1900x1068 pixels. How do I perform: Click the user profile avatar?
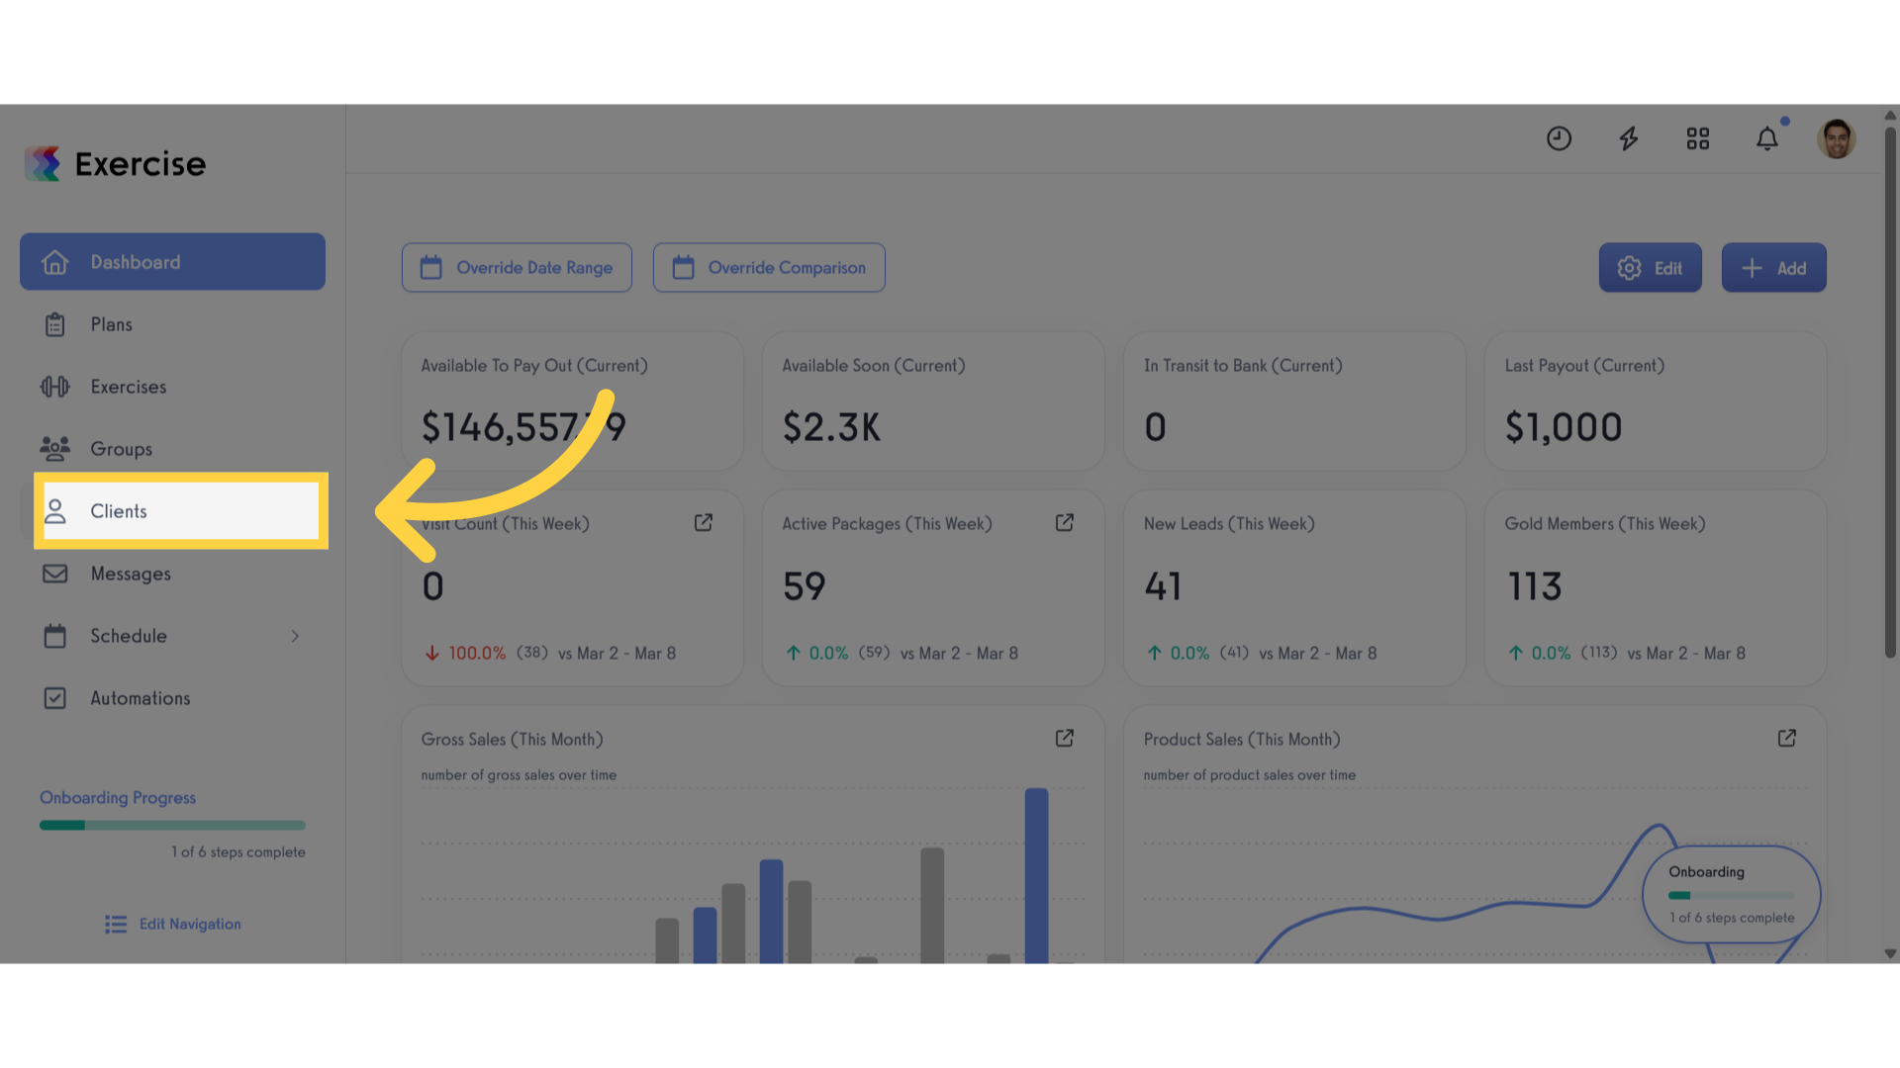(x=1836, y=138)
